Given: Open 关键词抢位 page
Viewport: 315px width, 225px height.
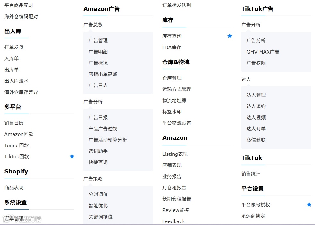Looking at the screenshot, I should 100,217.
